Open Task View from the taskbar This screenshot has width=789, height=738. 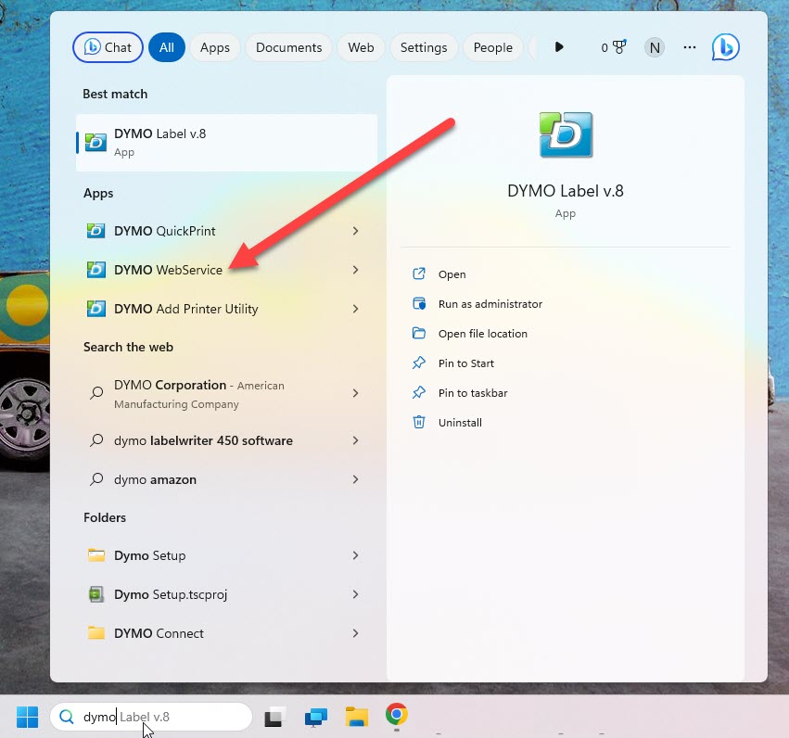(274, 717)
